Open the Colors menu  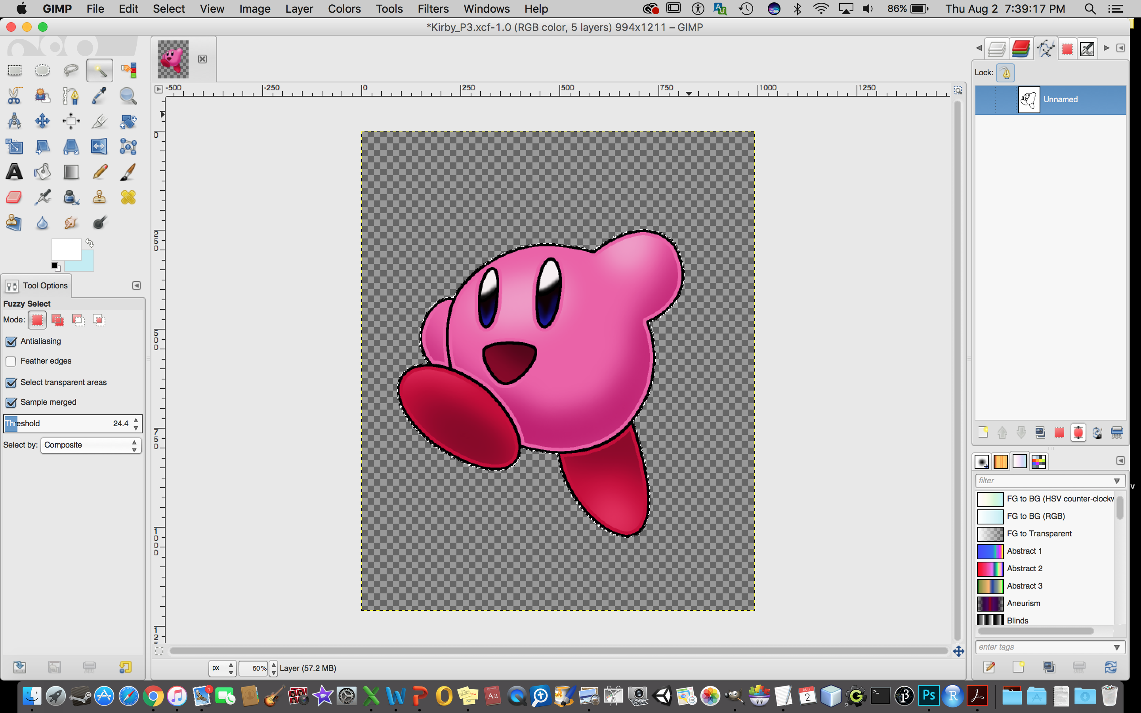[x=344, y=8]
